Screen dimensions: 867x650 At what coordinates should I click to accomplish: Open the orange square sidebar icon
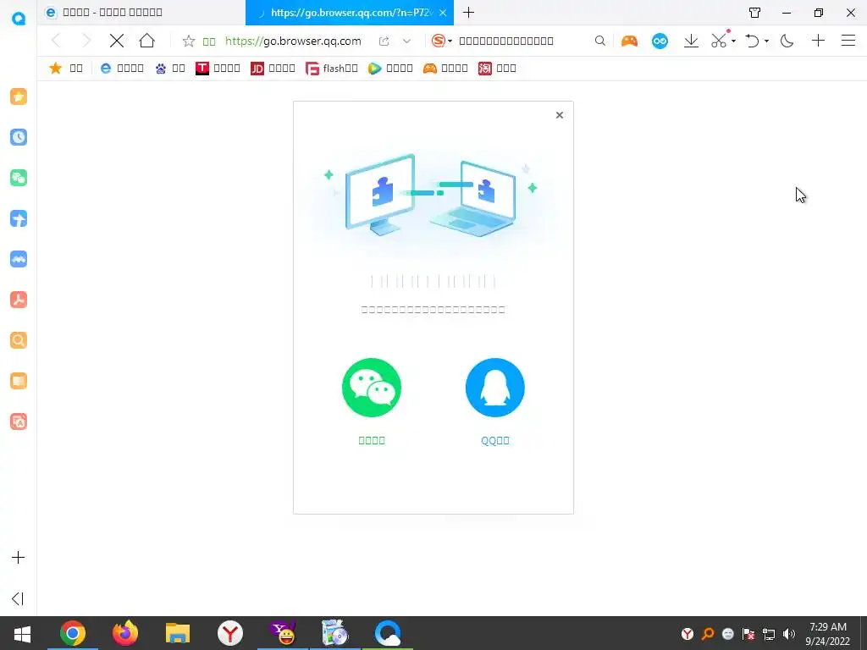pos(19,381)
